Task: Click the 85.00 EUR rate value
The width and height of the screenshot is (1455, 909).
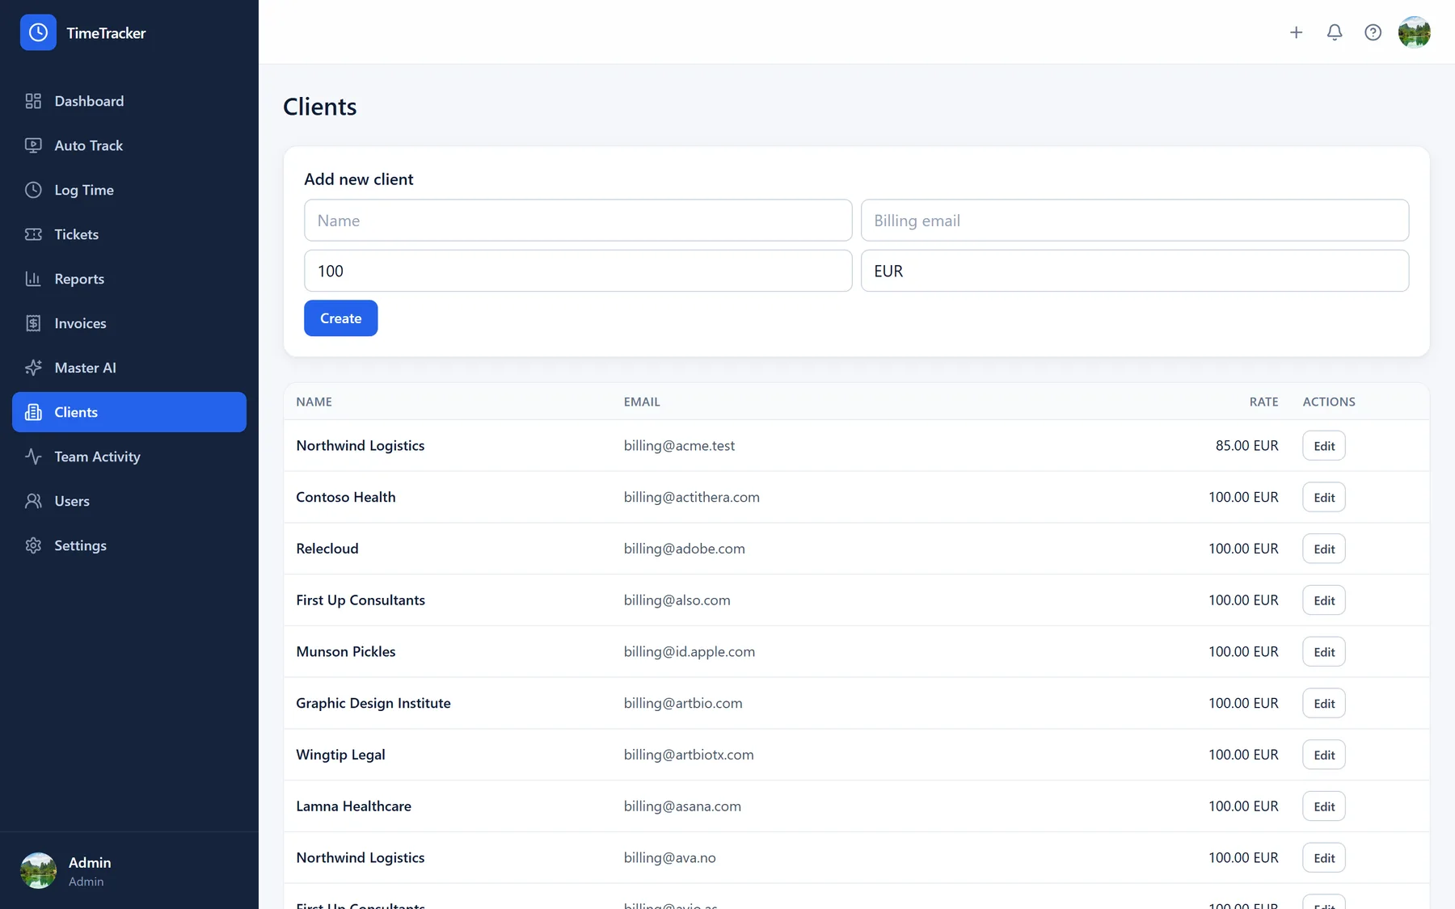Action: 1247,446
